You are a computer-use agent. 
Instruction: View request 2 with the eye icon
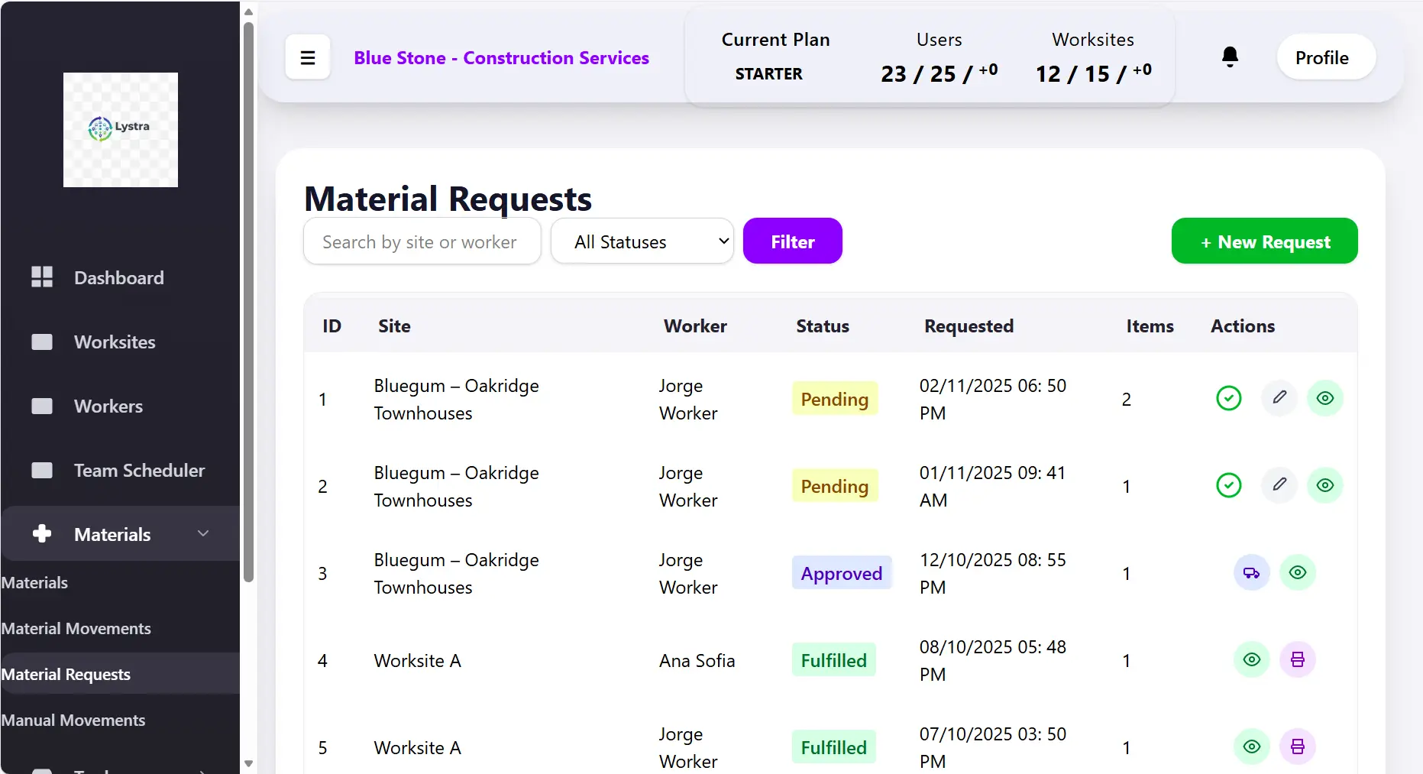coord(1325,485)
